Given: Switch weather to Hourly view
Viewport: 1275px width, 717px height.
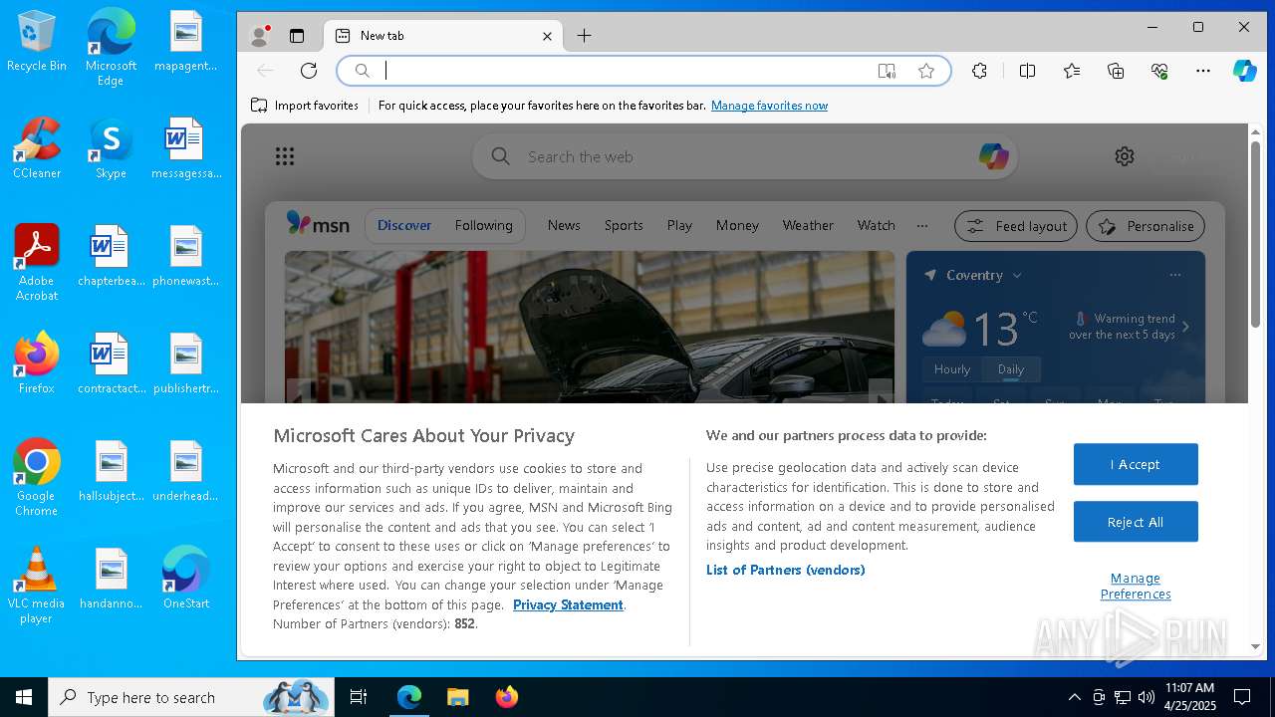Looking at the screenshot, I should 951,369.
